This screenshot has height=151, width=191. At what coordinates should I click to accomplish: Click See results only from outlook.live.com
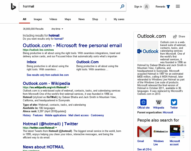48,75
